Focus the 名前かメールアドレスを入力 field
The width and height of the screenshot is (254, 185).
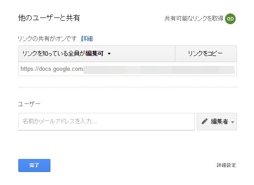[106, 121]
